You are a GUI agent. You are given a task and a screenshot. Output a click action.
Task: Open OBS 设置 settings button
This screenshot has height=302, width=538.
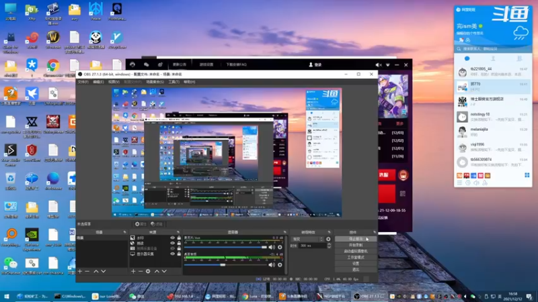[x=356, y=264]
